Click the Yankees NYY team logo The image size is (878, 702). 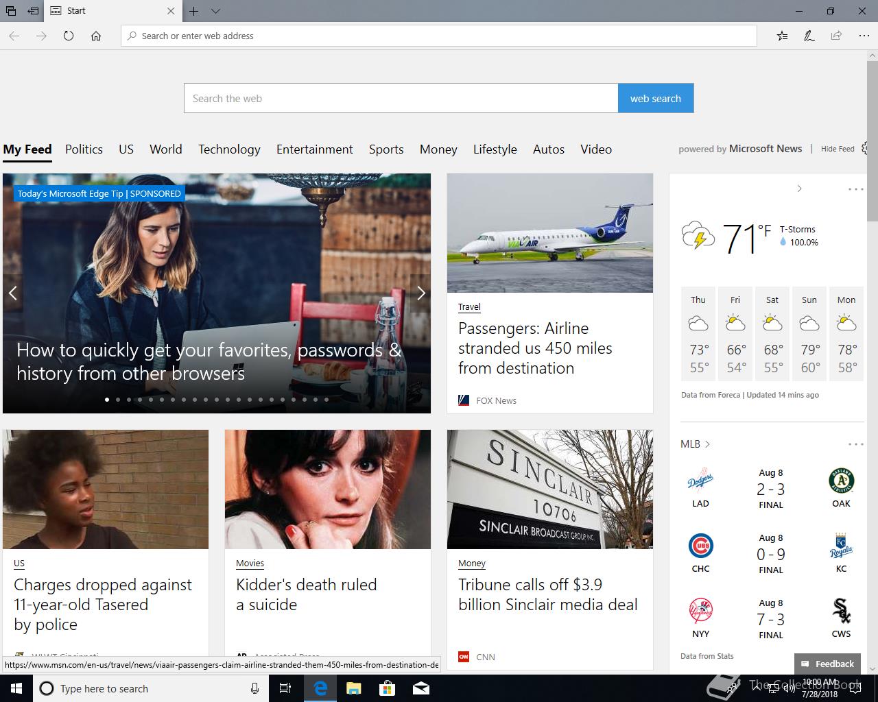tap(700, 610)
